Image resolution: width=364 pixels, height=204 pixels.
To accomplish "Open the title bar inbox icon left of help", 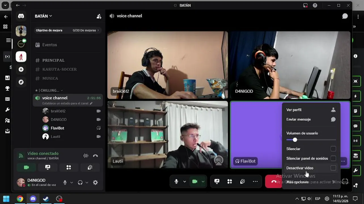I will (x=305, y=5).
